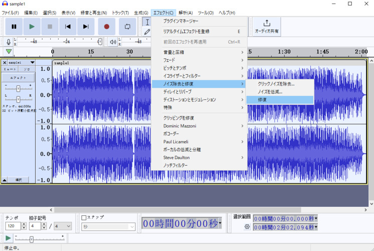
Task: Adjust the sample1 track gain slider
Action: [18, 88]
